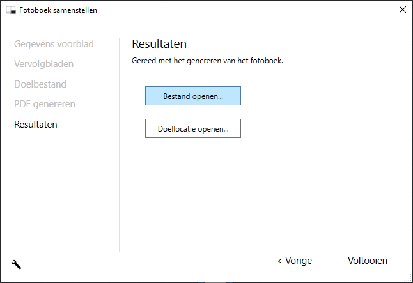Finish the wizard with Voltooien

tap(367, 261)
